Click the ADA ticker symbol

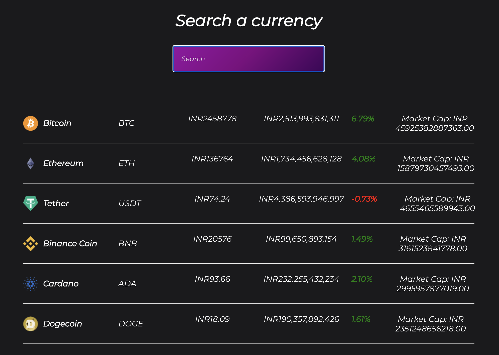127,284
